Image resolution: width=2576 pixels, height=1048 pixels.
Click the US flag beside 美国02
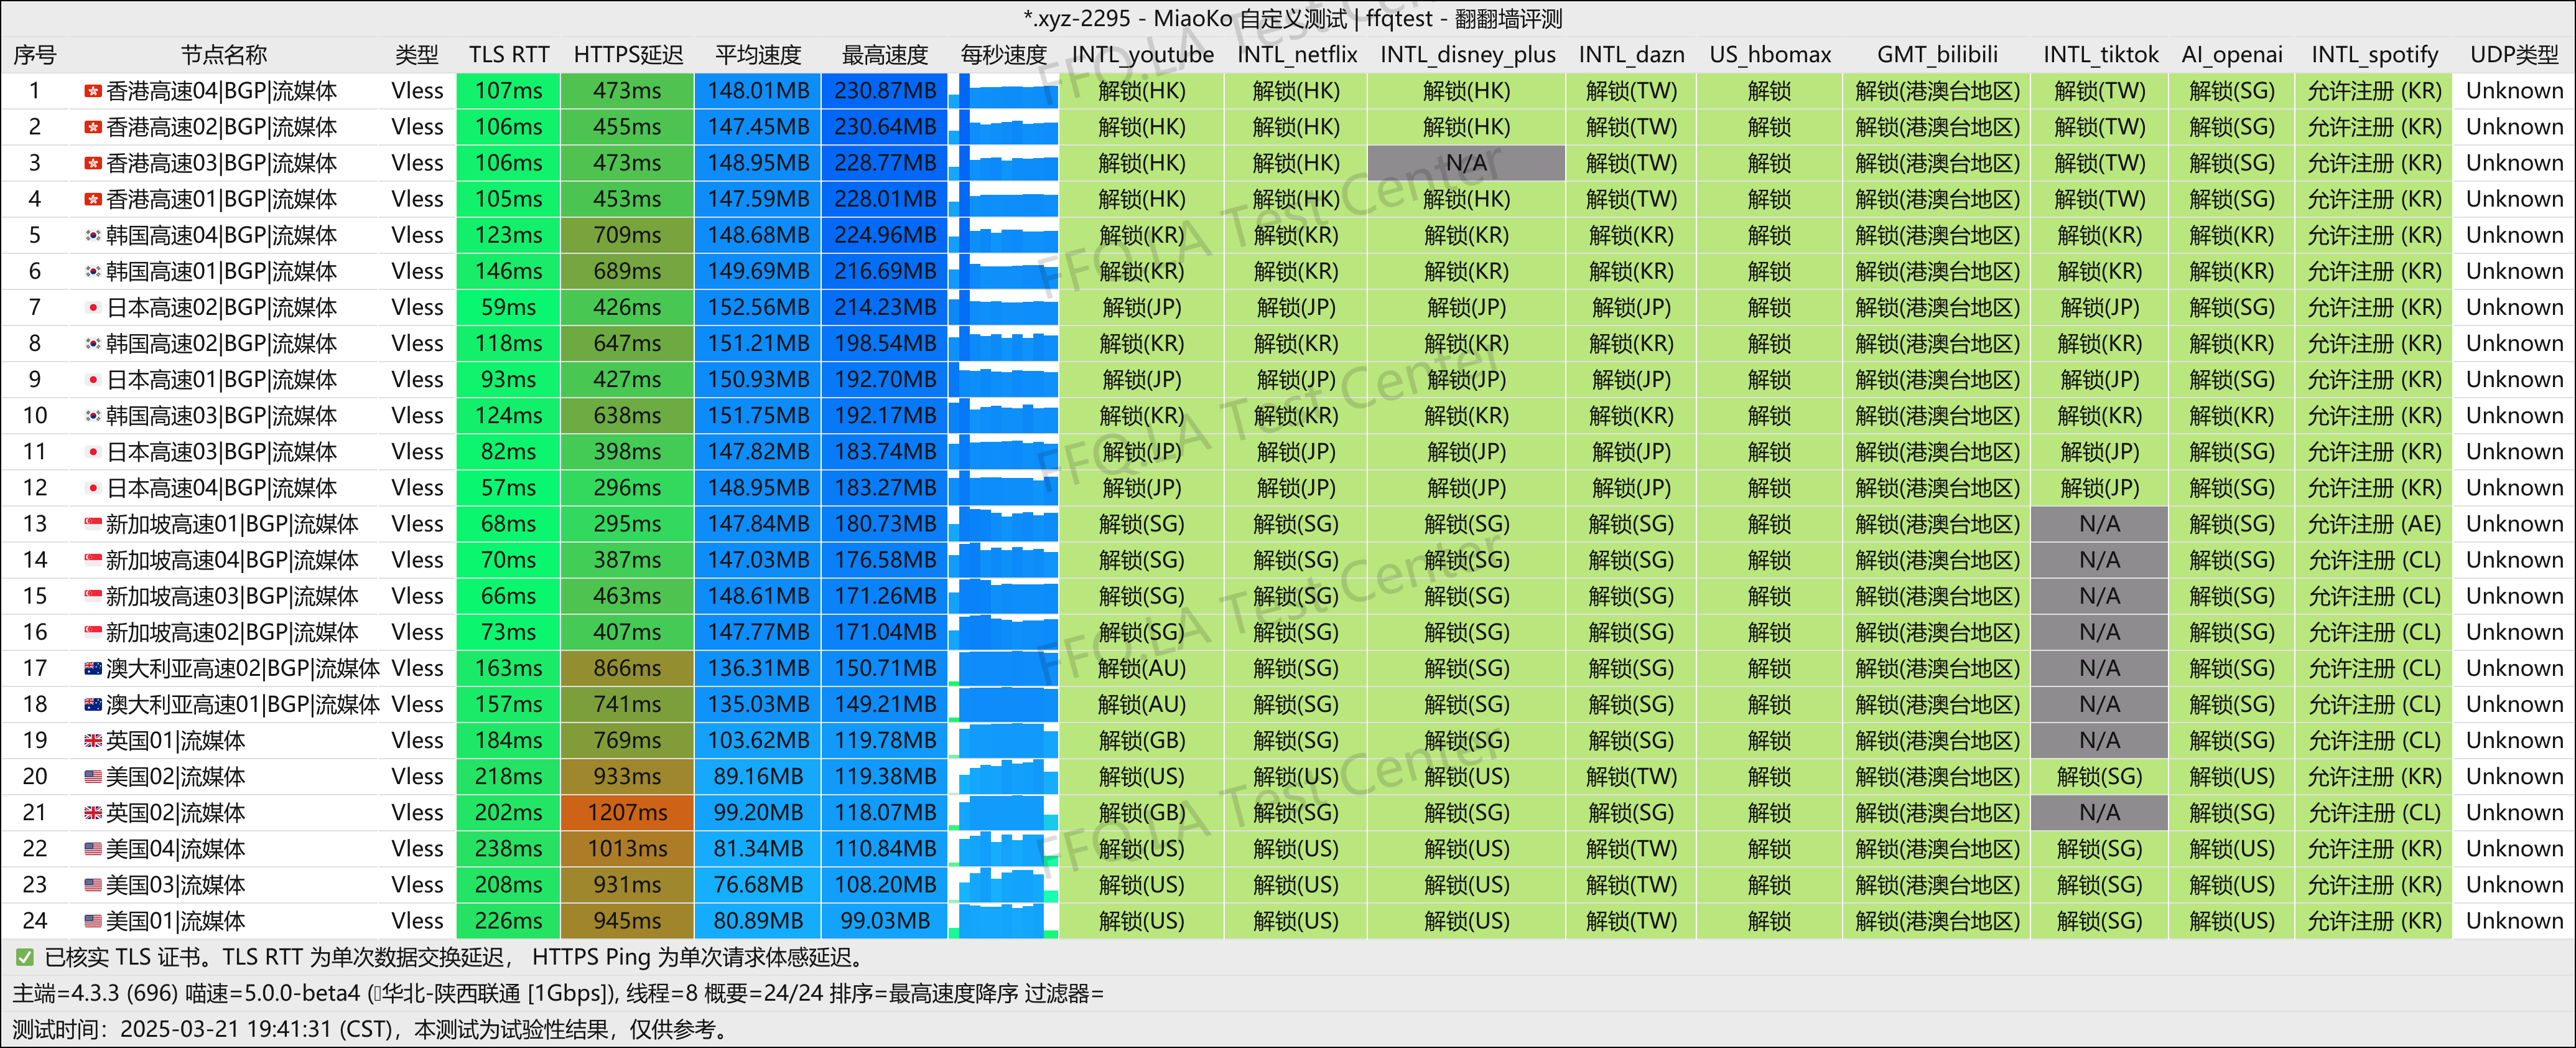92,776
